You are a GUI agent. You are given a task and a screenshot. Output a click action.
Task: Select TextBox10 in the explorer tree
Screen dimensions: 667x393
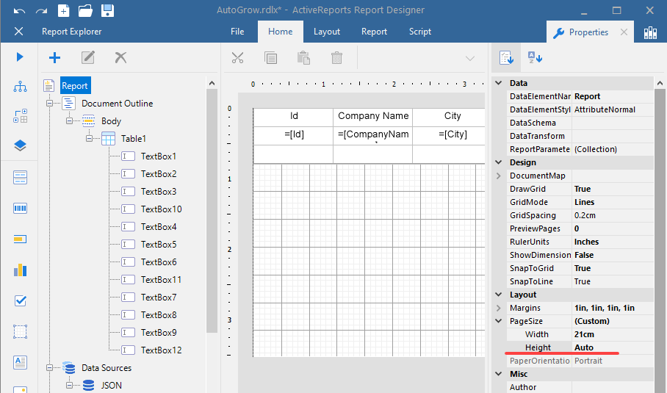[x=161, y=209]
